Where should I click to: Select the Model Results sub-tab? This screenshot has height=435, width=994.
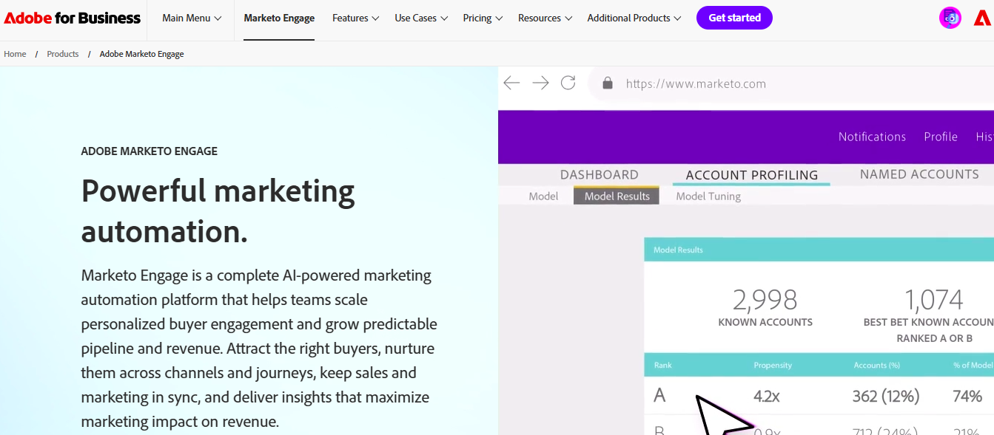(x=617, y=196)
